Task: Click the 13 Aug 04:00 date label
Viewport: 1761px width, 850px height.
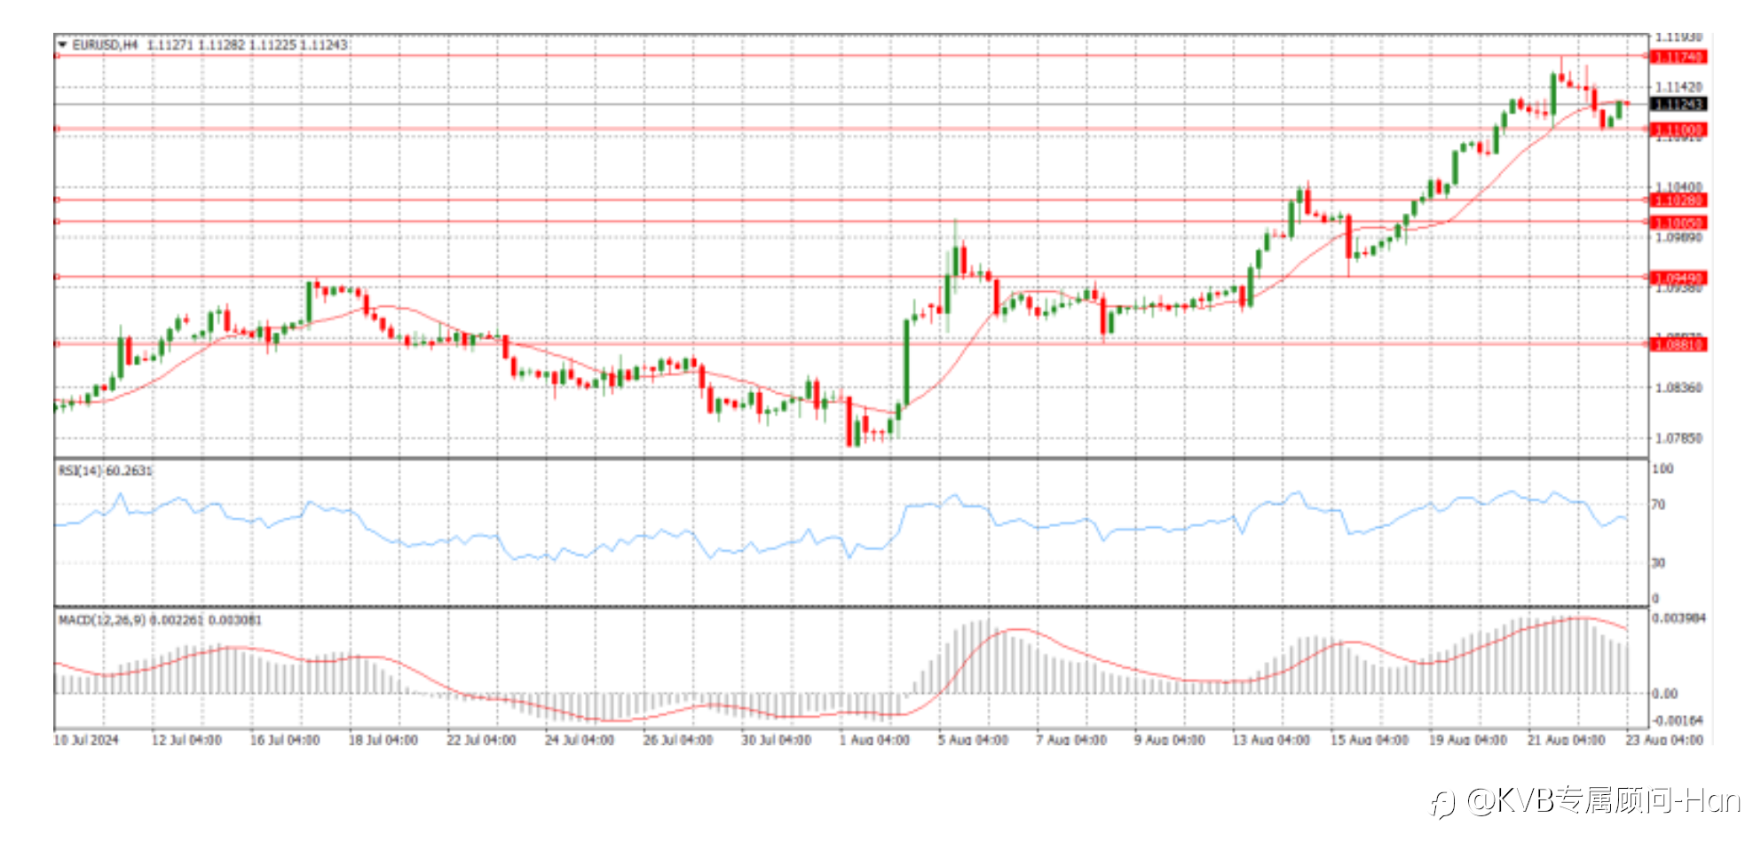Action: coord(1271,740)
